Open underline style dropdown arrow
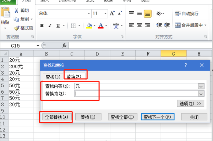213x141 pixels. [64, 25]
